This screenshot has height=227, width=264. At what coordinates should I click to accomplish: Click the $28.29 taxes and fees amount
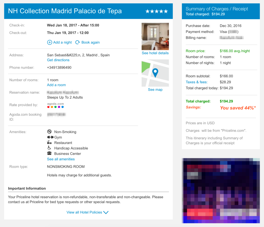pos(225,82)
